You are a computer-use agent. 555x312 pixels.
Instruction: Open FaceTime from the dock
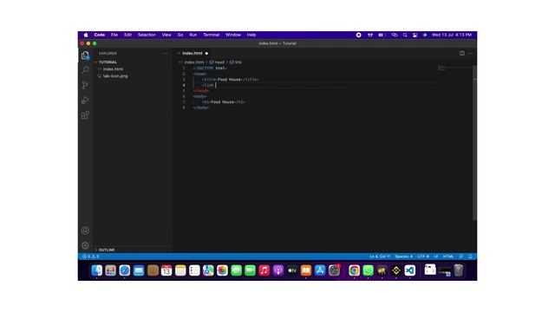[251, 270]
